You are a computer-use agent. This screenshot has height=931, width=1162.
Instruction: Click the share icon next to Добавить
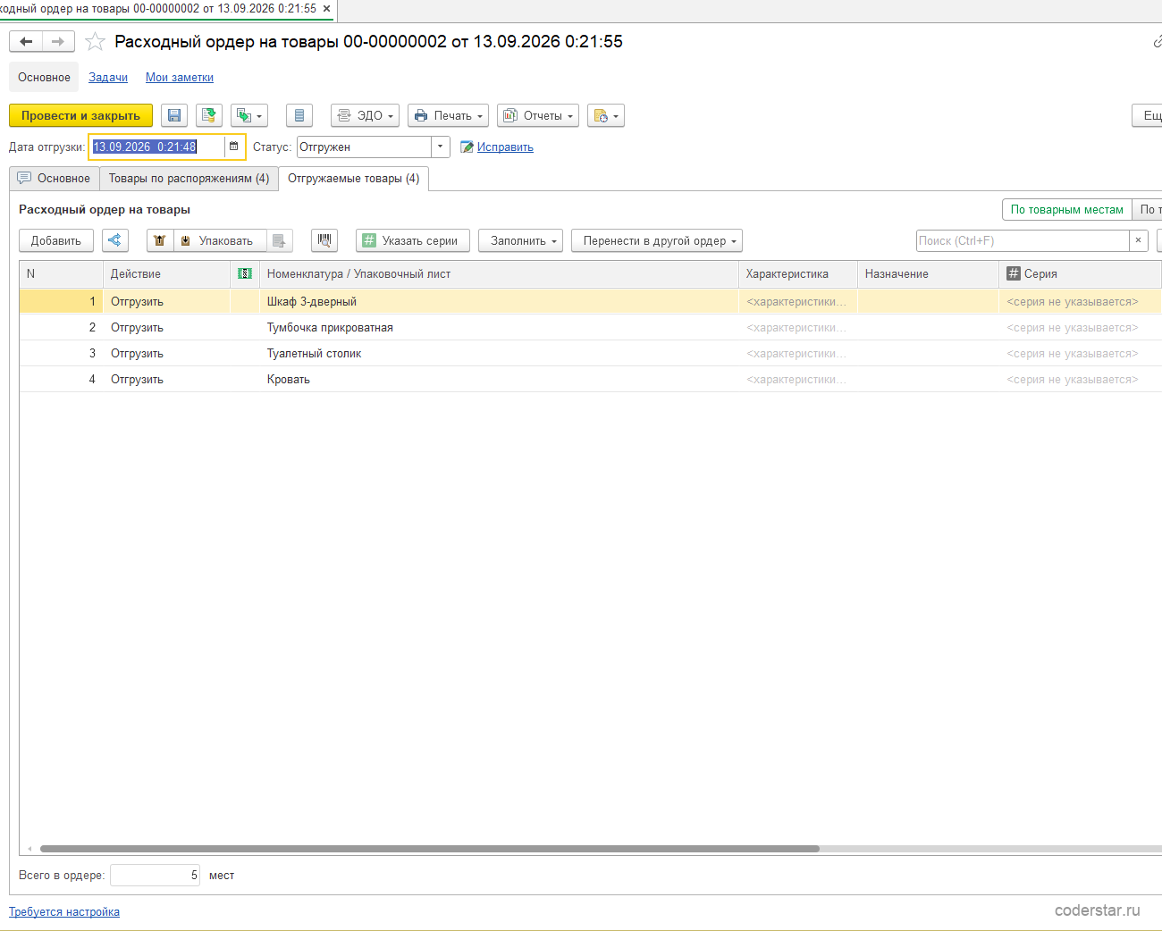115,240
